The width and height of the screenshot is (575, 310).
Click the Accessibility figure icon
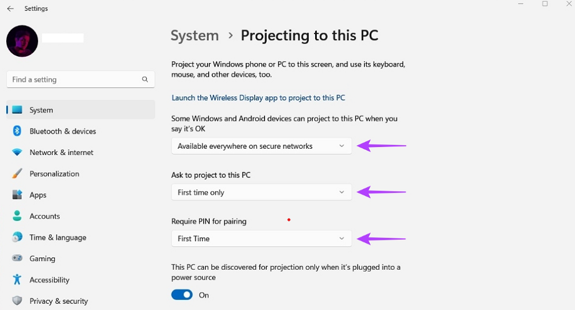17,280
